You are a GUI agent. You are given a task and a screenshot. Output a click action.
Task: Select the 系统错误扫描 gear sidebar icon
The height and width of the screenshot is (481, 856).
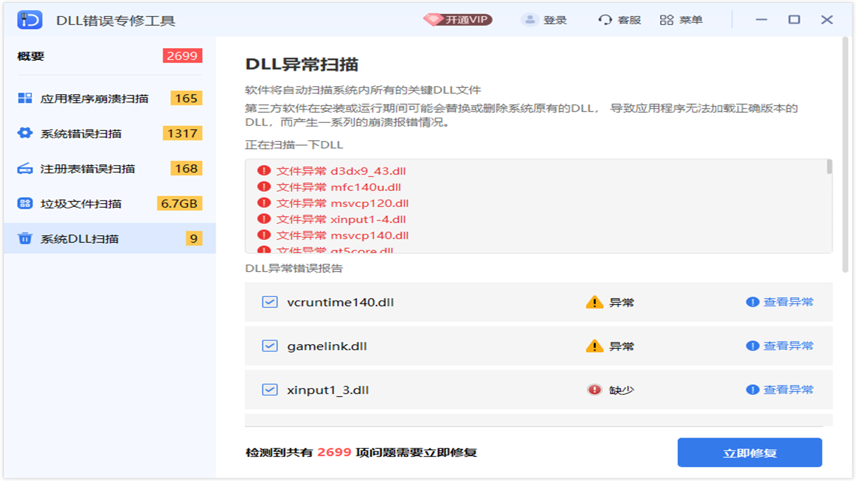[25, 133]
